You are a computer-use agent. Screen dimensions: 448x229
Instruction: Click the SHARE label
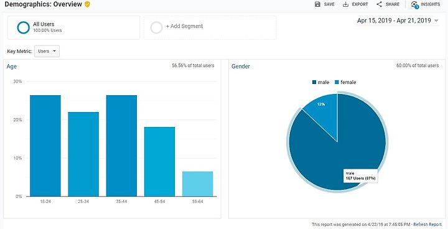click(393, 4)
